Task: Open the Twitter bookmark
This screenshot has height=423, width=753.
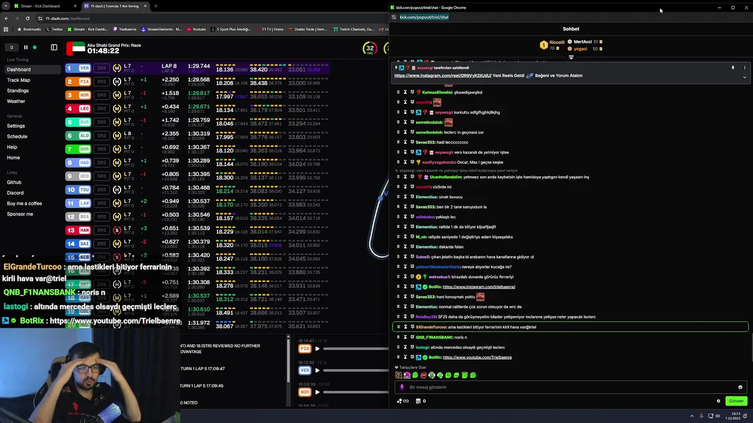Action: tap(54, 29)
